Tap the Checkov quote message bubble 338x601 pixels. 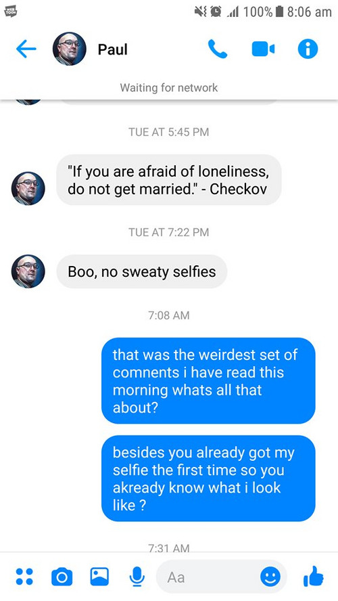click(169, 180)
